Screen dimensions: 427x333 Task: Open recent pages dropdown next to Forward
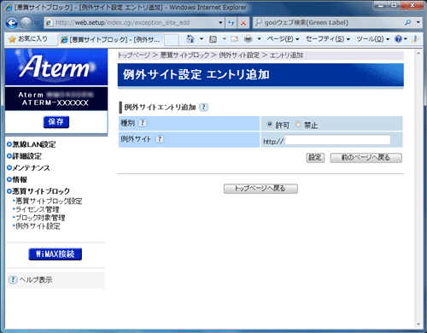[x=37, y=23]
